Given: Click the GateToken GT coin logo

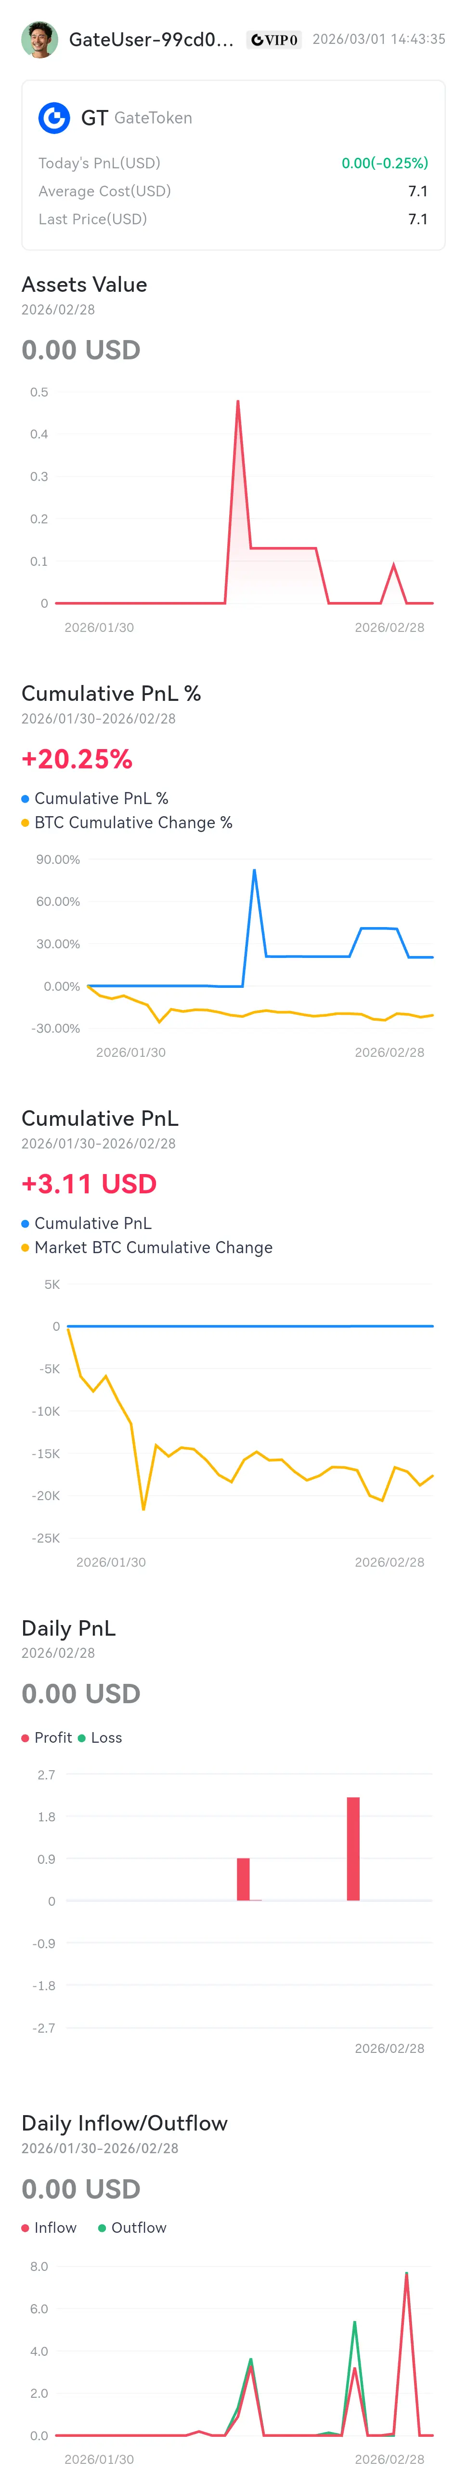Looking at the screenshot, I should (x=54, y=118).
